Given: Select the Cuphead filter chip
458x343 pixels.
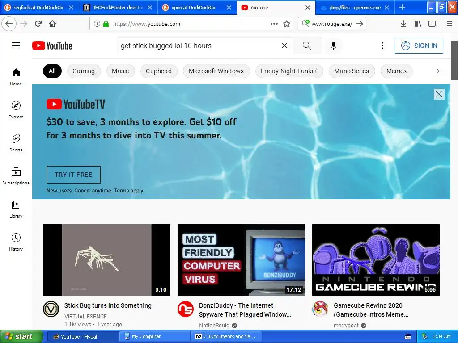Looking at the screenshot, I should coord(159,71).
